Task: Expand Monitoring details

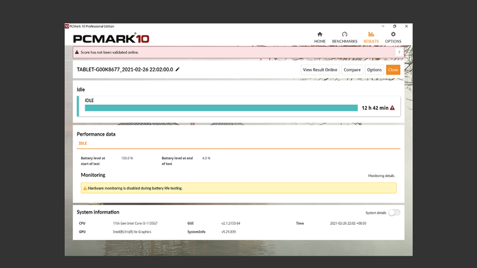Action: [x=381, y=176]
